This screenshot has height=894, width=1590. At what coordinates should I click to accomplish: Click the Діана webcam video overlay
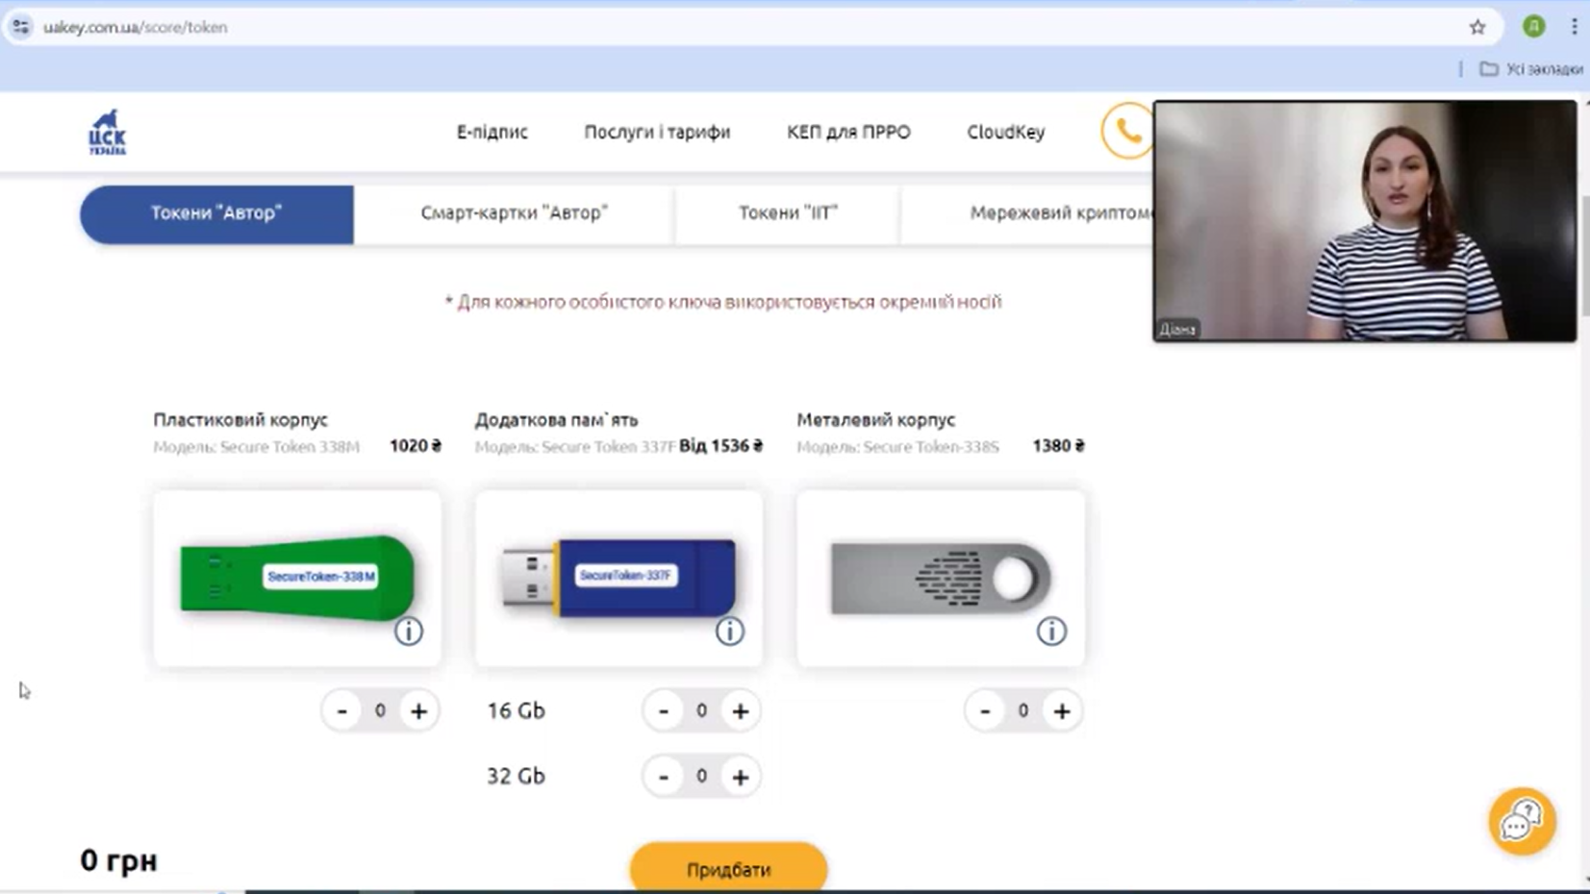click(x=1365, y=221)
